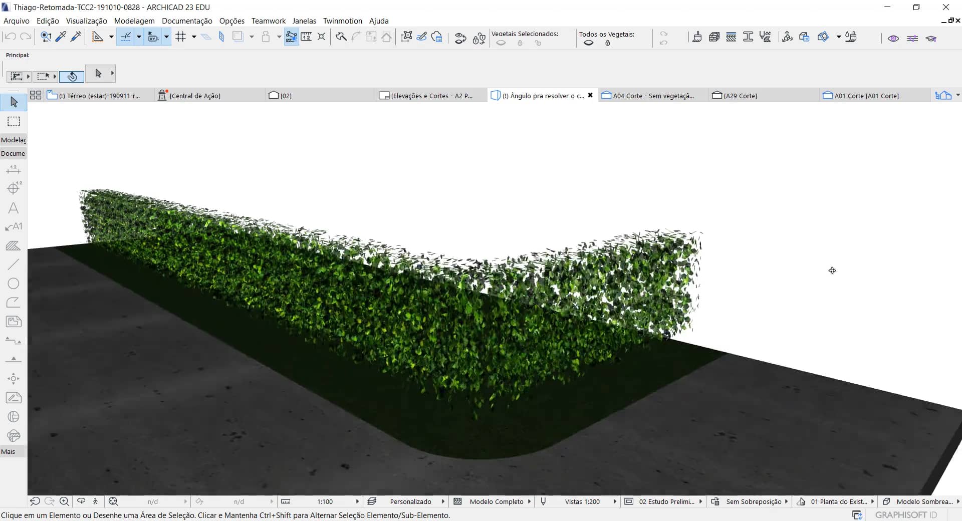Viewport: 962px width, 521px height.
Task: Select the Arrow tool in the toolbox
Action: click(14, 102)
